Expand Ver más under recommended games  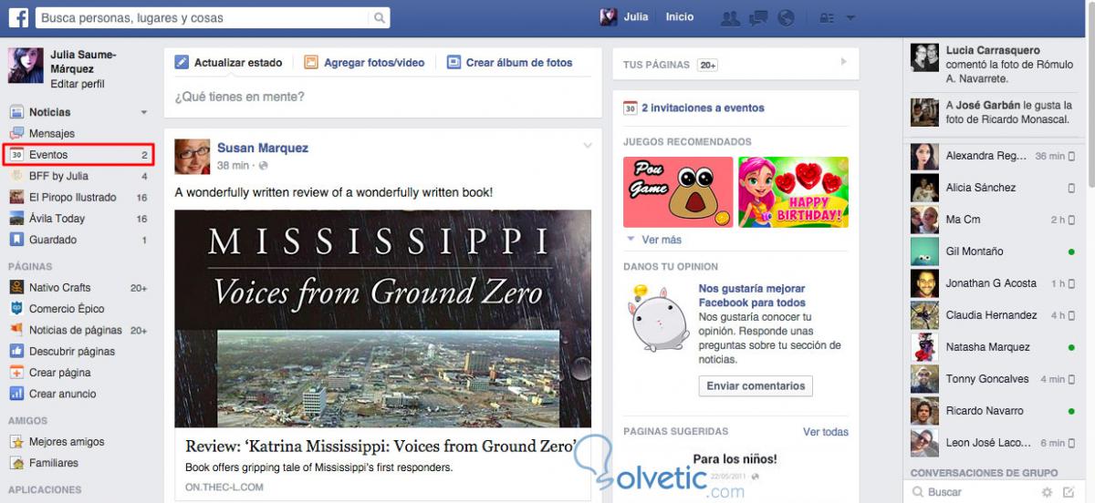click(653, 240)
